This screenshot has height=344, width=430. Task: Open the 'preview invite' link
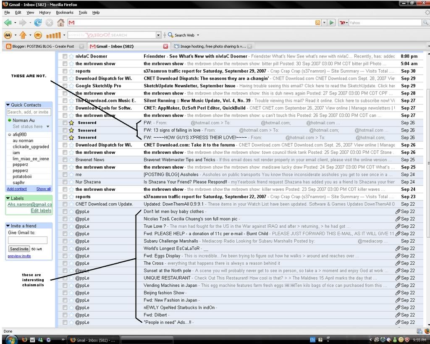click(19, 256)
